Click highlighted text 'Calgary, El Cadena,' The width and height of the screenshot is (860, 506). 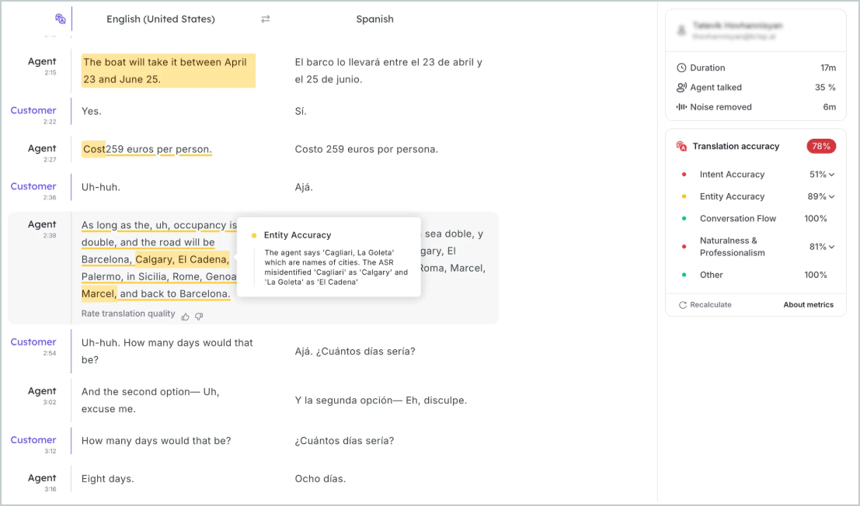(x=182, y=259)
